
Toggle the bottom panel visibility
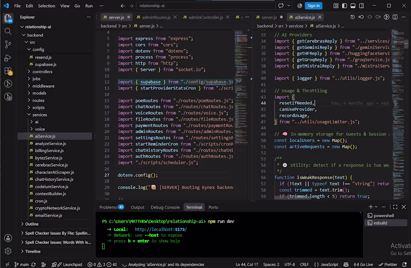353,6
